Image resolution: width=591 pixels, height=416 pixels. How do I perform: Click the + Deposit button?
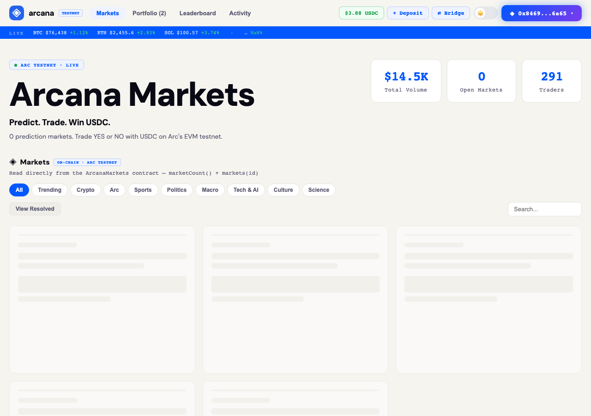408,13
